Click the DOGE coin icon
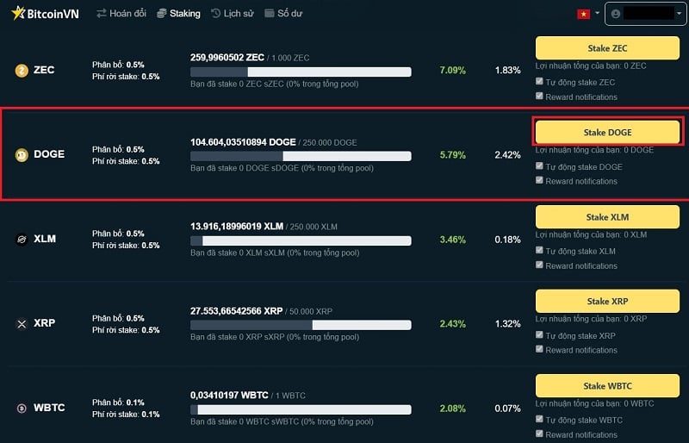This screenshot has width=689, height=443. (x=22, y=154)
